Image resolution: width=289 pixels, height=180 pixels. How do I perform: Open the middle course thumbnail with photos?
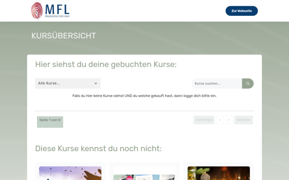144,173
